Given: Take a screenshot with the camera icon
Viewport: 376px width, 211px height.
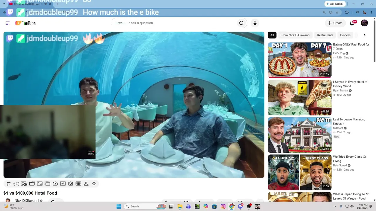Looking at the screenshot, I should (x=70, y=184).
